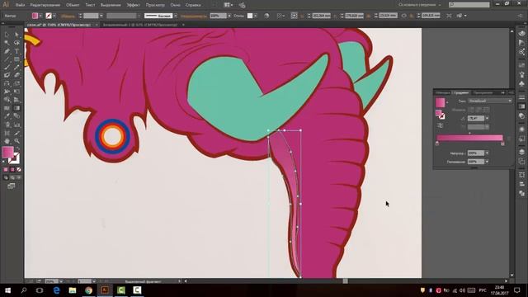Select the Zoom magnifier tool

(x=16, y=141)
